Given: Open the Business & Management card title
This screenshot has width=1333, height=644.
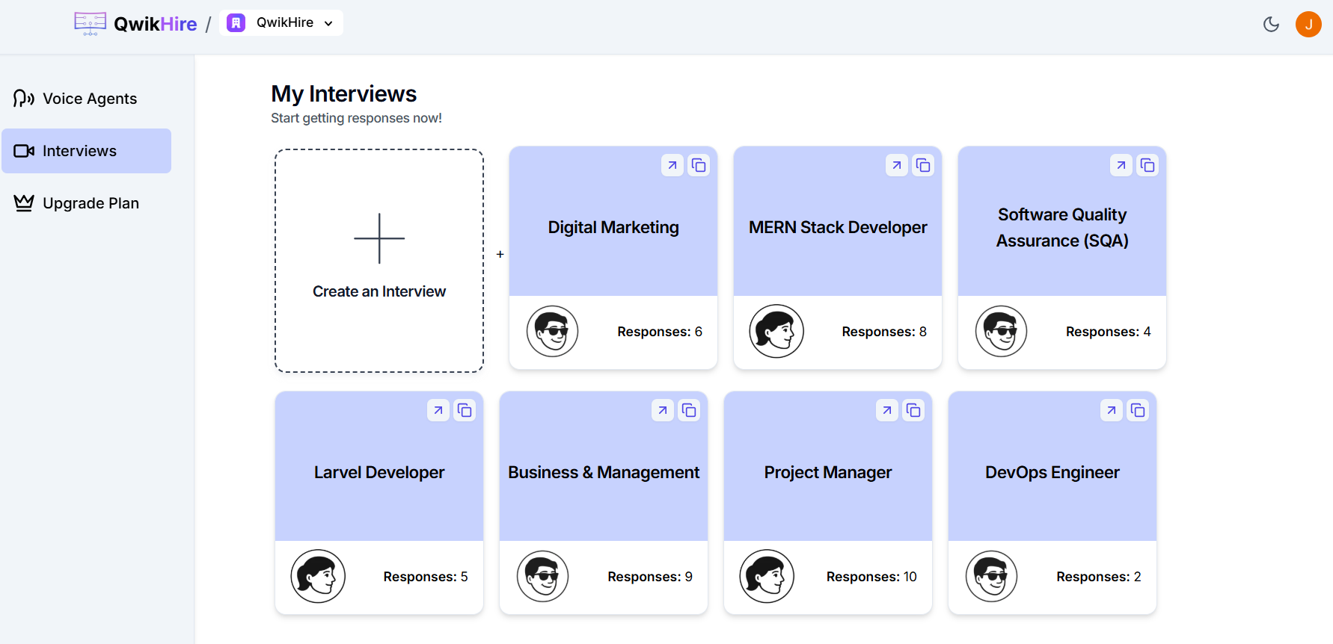Looking at the screenshot, I should (x=604, y=472).
